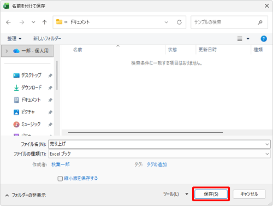273x206 pixels.
Task: Go up one folder level
Action: [44, 22]
